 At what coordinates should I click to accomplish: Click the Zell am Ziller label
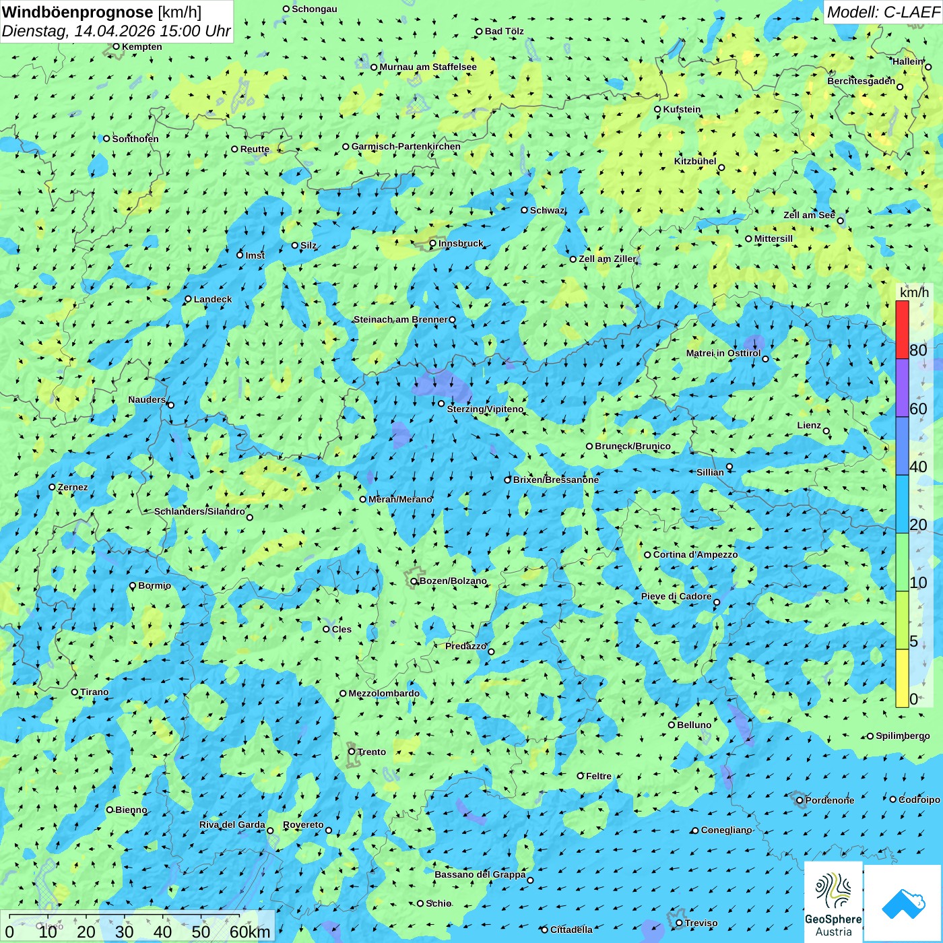pos(607,259)
